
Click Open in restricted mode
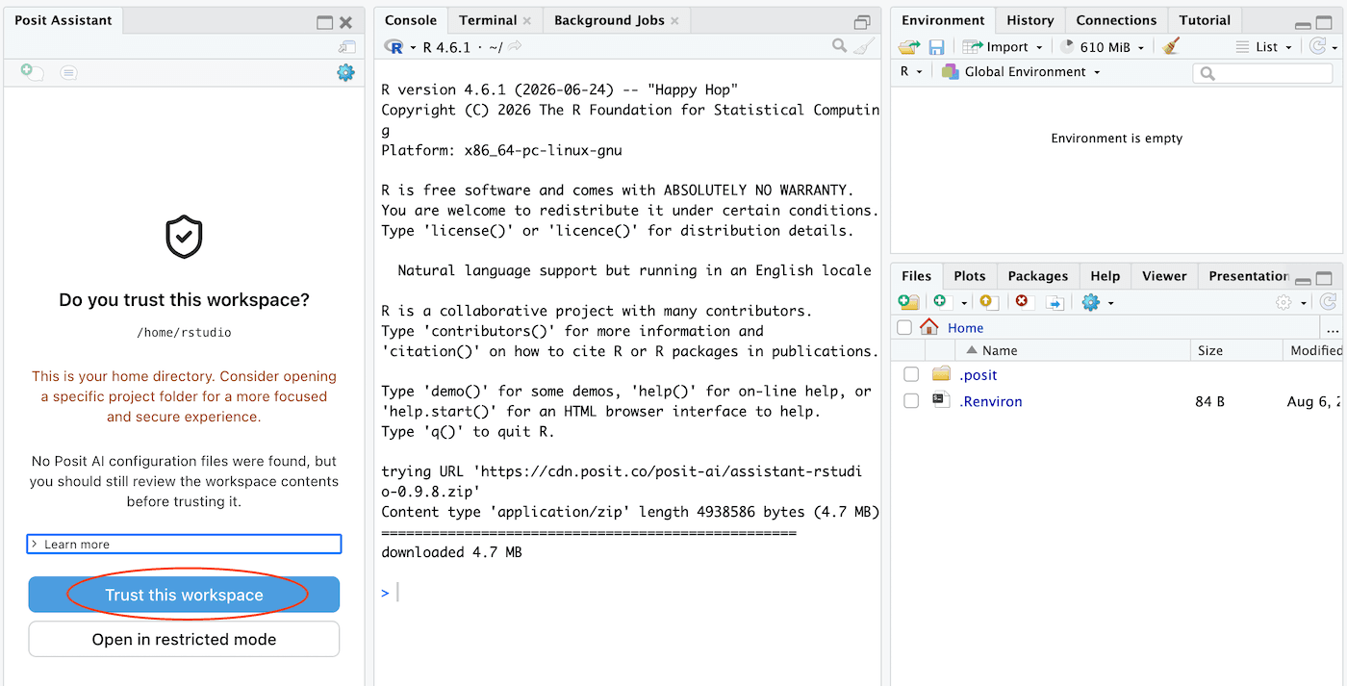184,639
